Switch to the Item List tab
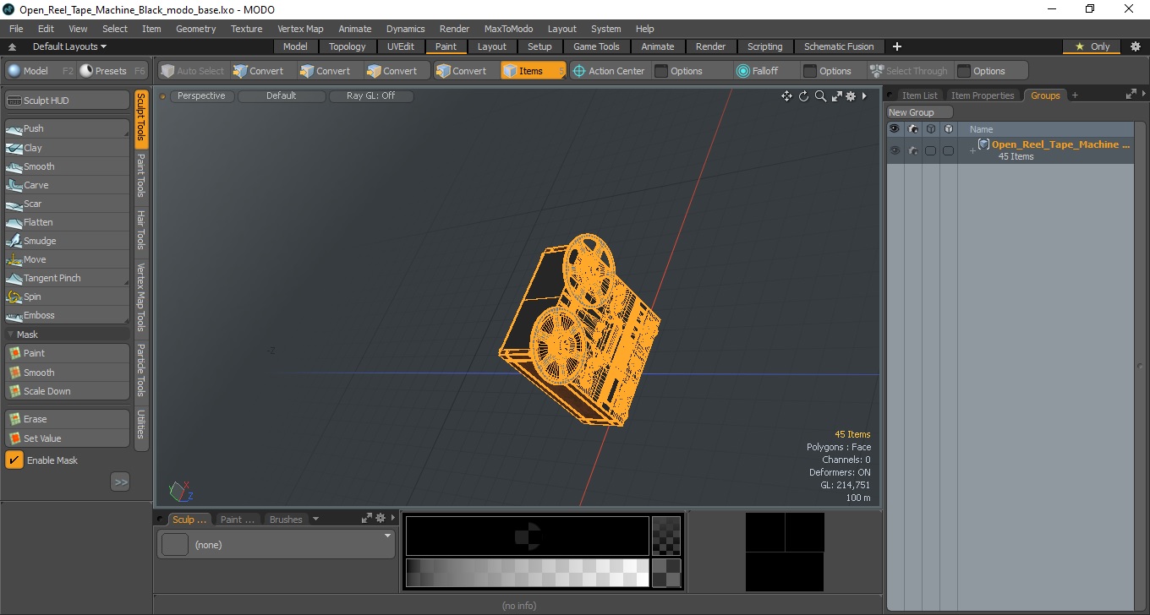Image resolution: width=1150 pixels, height=615 pixels. click(919, 95)
